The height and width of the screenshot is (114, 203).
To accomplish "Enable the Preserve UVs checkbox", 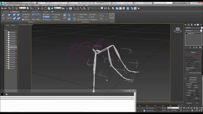I will (x=187, y=91).
